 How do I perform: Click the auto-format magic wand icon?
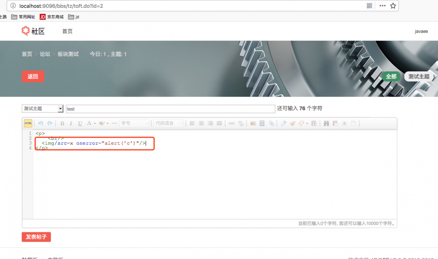coord(301,123)
